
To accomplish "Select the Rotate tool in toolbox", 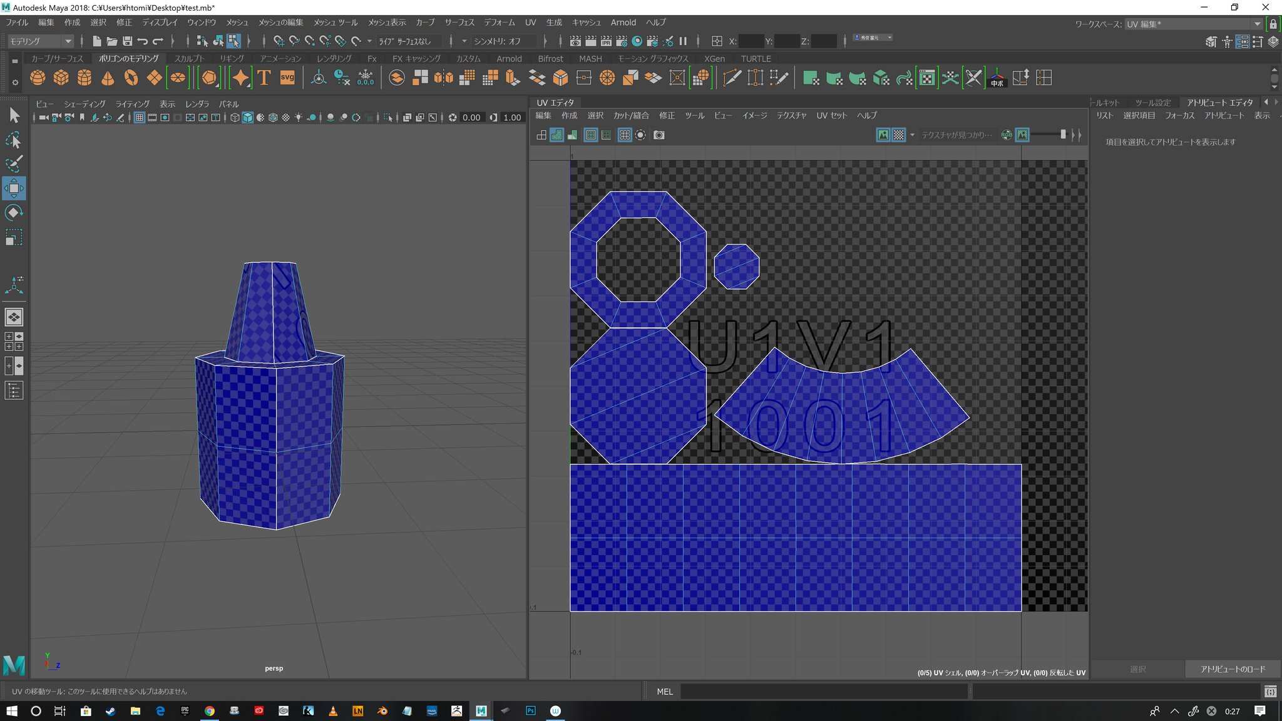I will tap(14, 213).
